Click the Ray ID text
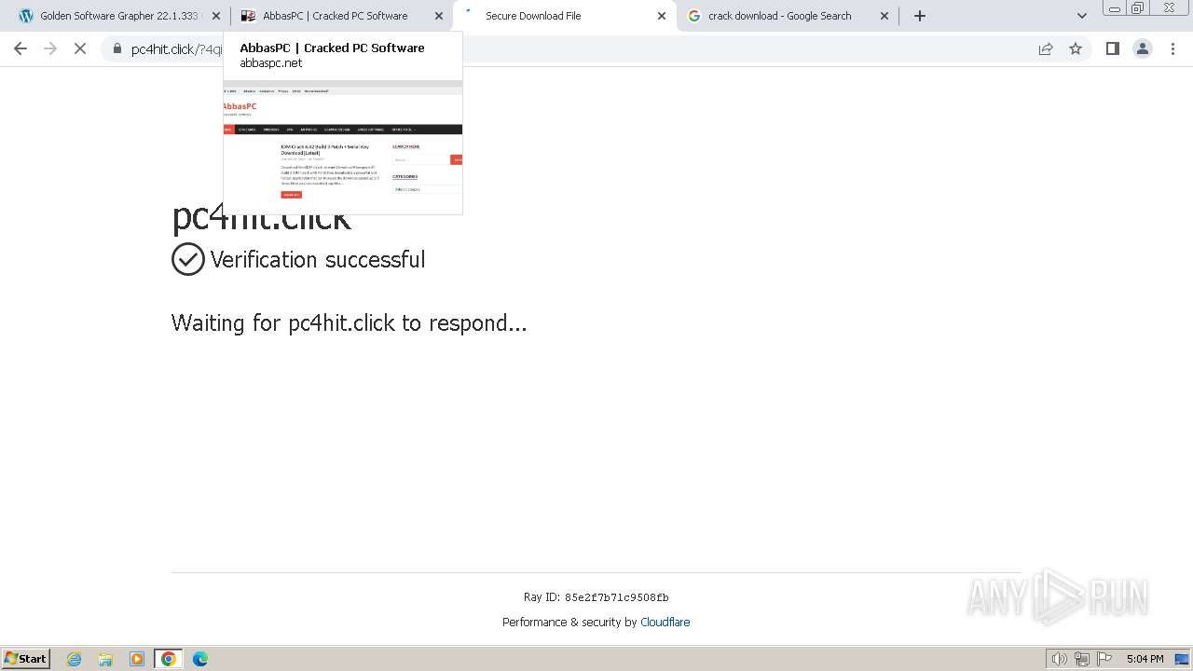Image resolution: width=1193 pixels, height=671 pixels. 596,597
